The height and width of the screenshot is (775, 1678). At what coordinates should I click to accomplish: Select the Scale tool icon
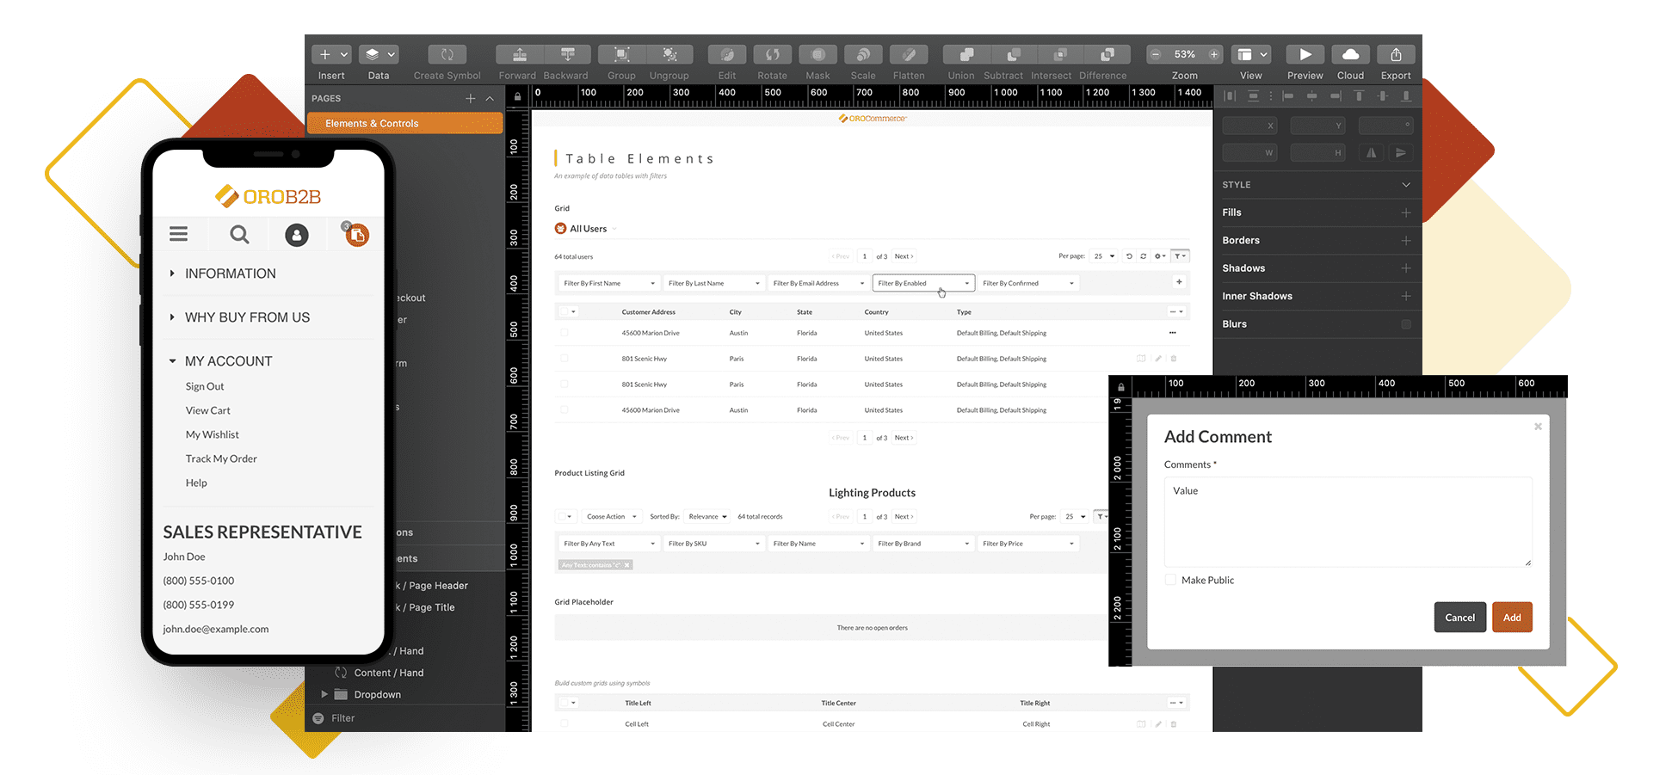click(863, 54)
